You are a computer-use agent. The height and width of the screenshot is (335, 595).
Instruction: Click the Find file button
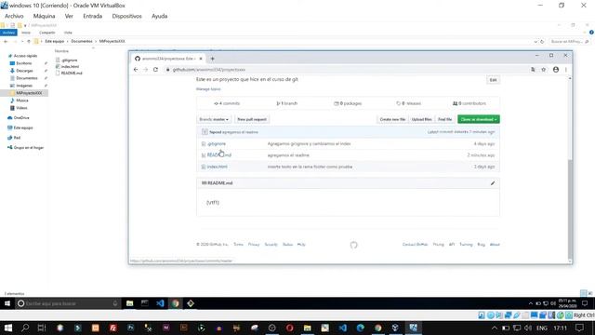click(x=444, y=119)
